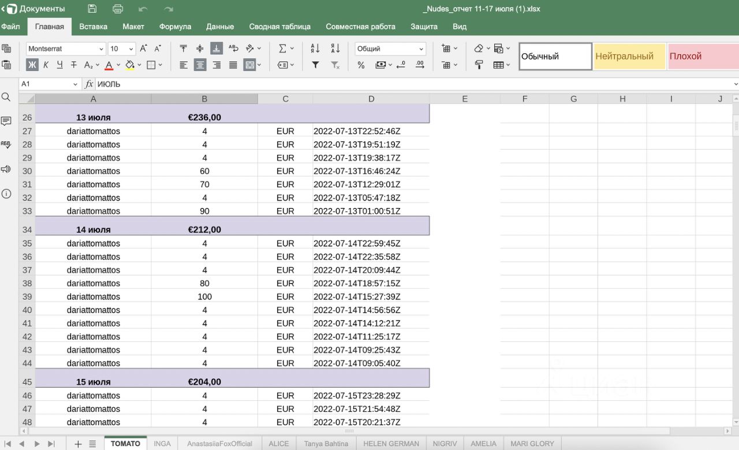
Task: Toggle italic formatting (К)
Action: pos(46,65)
